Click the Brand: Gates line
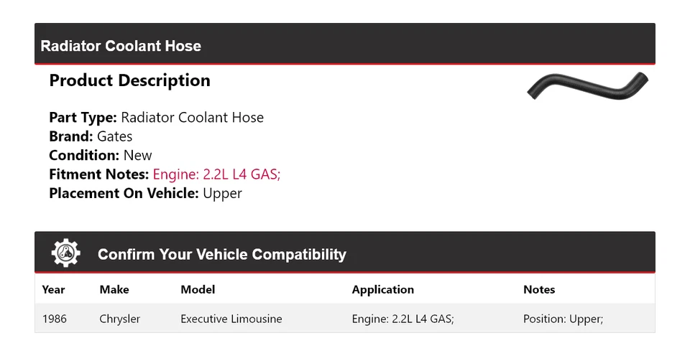 pos(91,136)
